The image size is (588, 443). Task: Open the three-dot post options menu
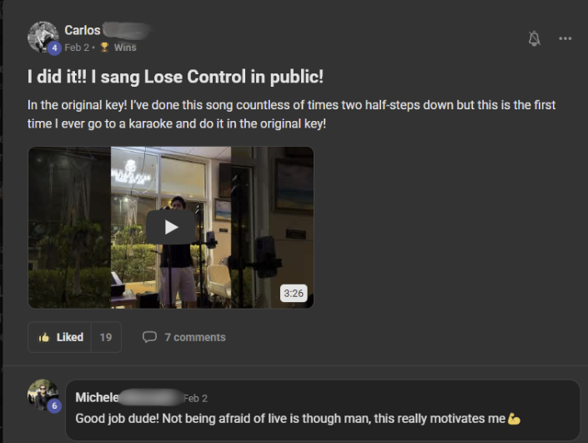click(x=565, y=38)
